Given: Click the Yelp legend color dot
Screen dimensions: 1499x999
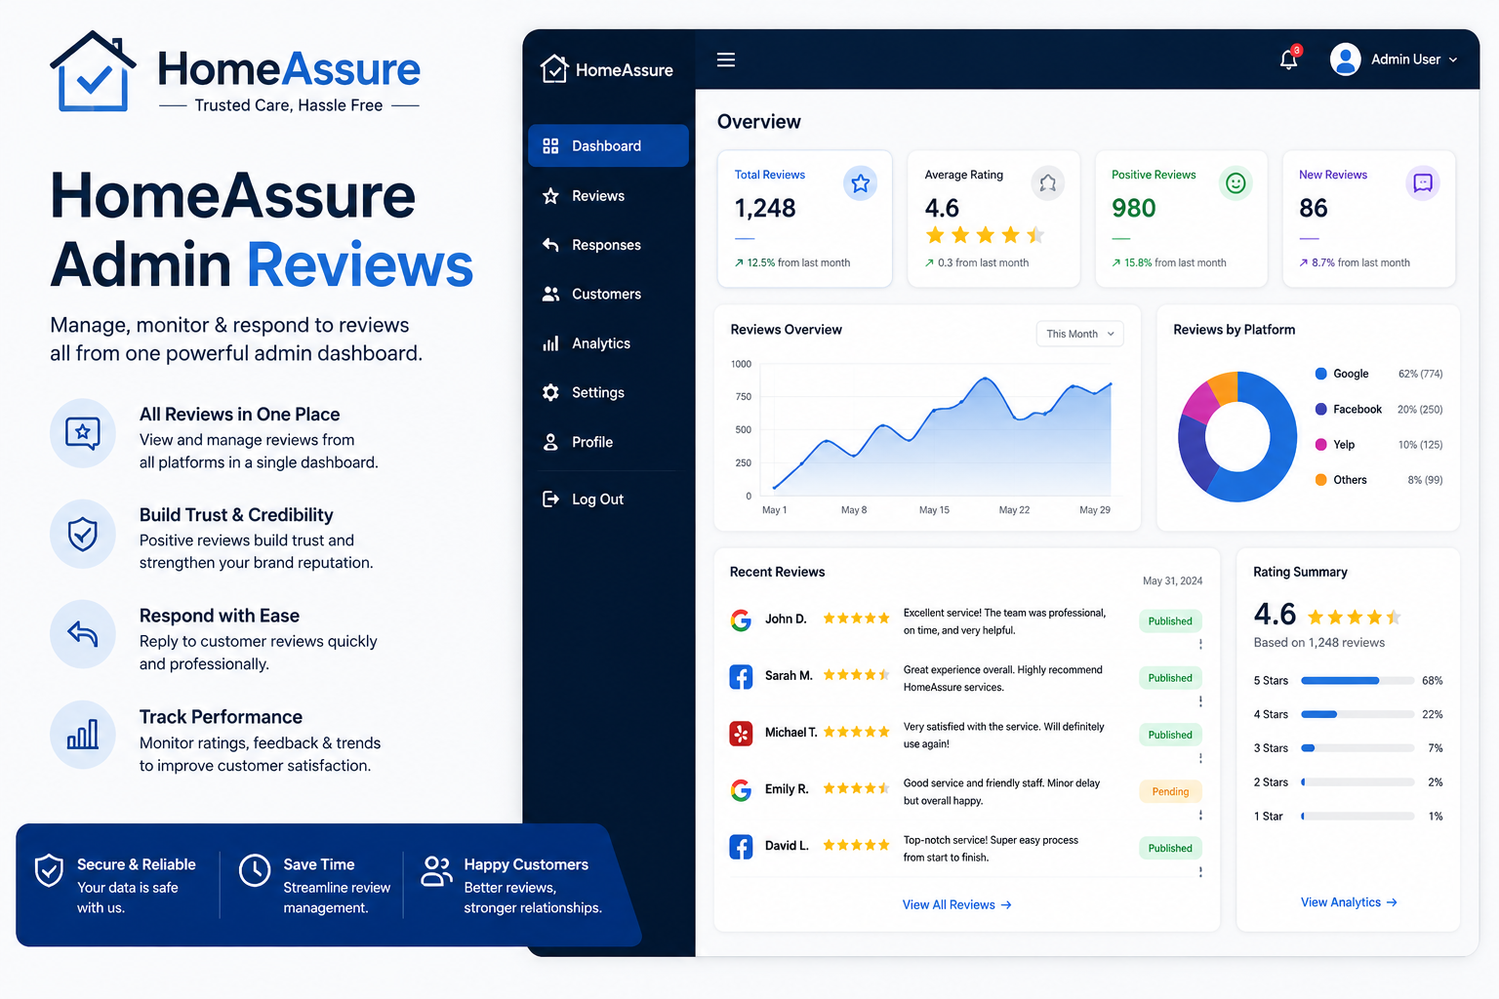Looking at the screenshot, I should click(1321, 445).
